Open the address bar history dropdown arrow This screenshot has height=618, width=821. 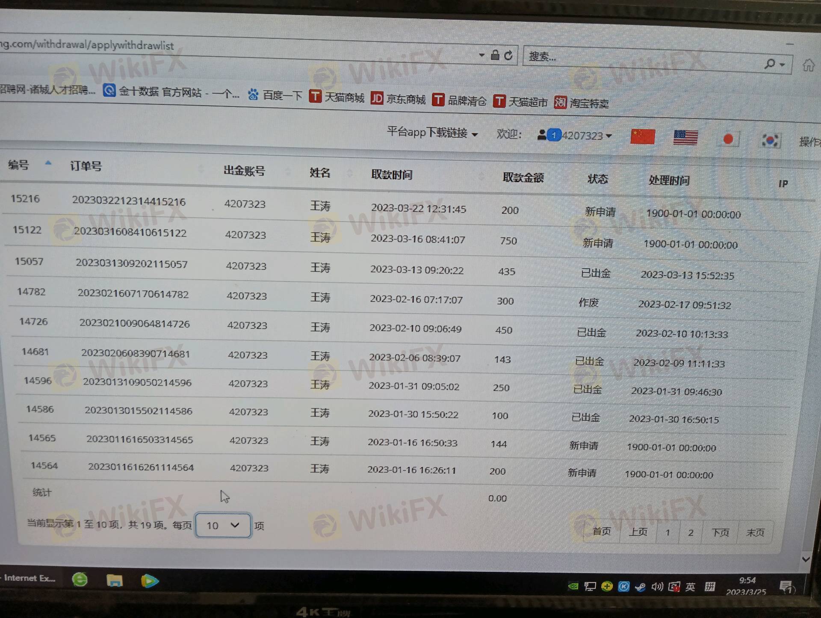481,55
